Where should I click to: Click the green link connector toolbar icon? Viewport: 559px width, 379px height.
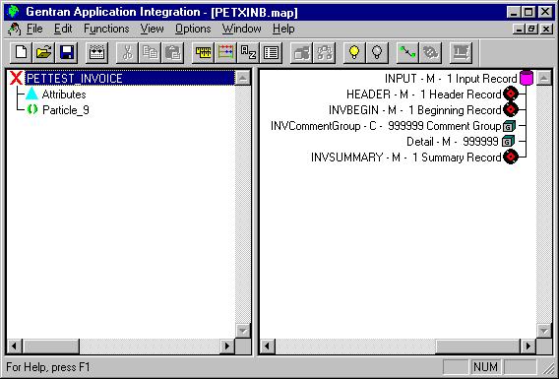tap(407, 53)
